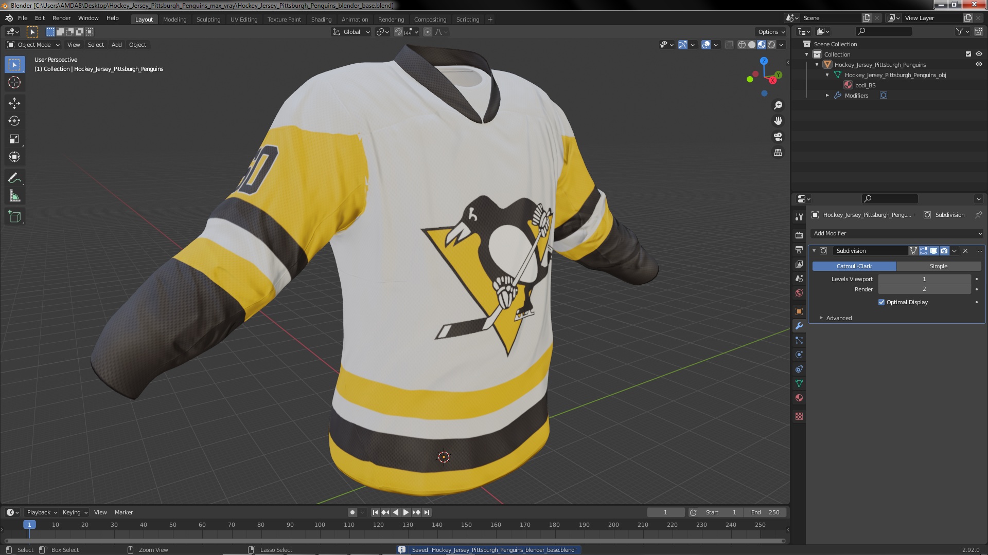Toggle camera view icon

[778, 137]
